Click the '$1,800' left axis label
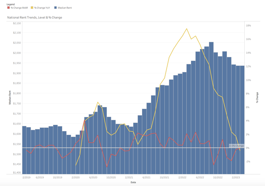265x186 pixels. [x=17, y=93]
